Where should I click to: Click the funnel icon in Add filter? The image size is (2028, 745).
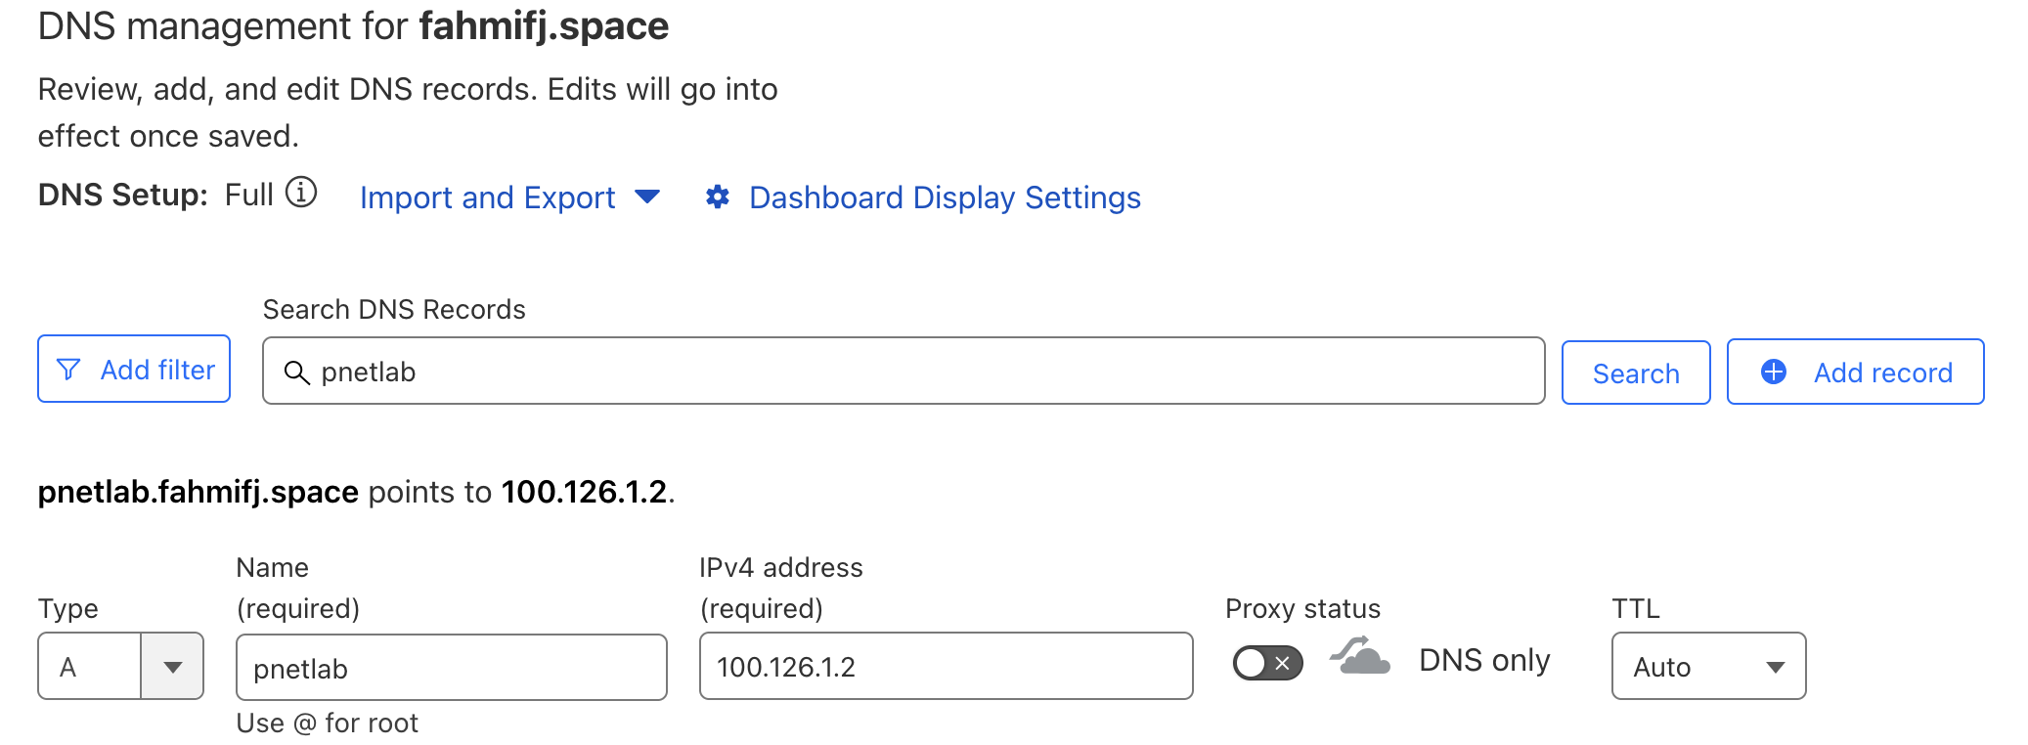click(x=68, y=370)
